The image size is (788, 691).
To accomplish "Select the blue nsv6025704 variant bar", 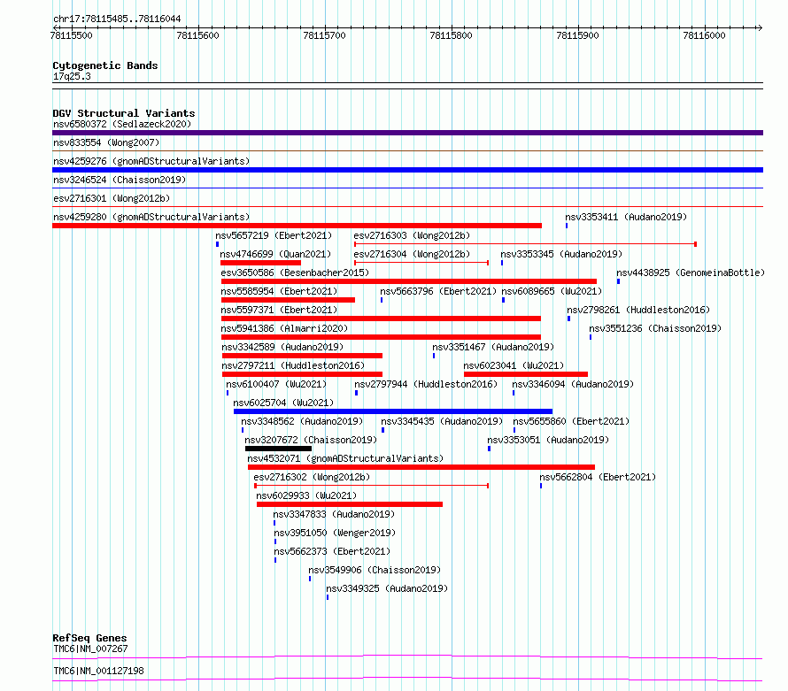I will (393, 411).
